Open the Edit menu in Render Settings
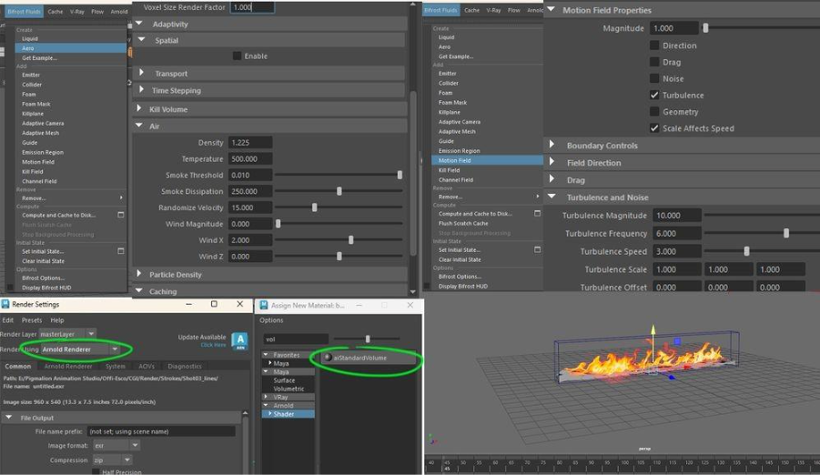This screenshot has height=475, width=820. tap(8, 320)
